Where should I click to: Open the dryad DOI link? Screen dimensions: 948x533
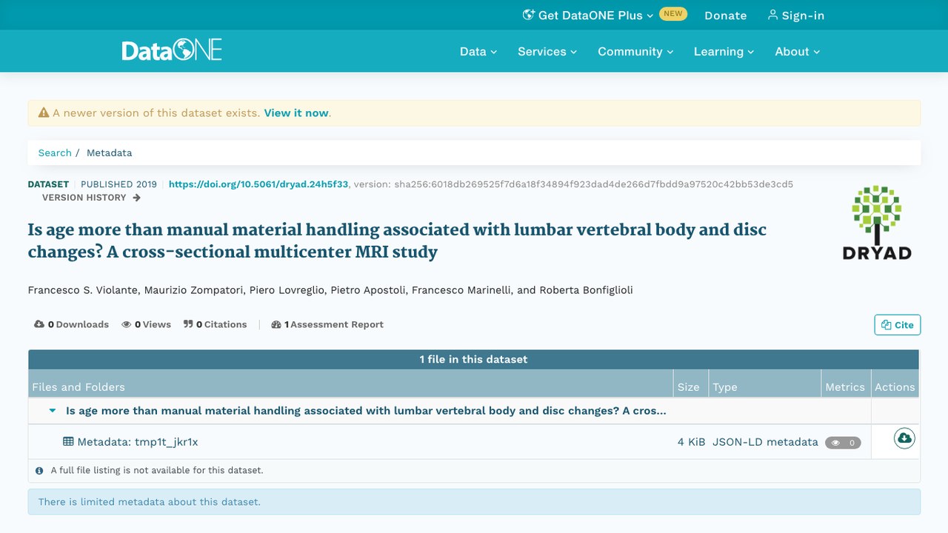(x=258, y=184)
